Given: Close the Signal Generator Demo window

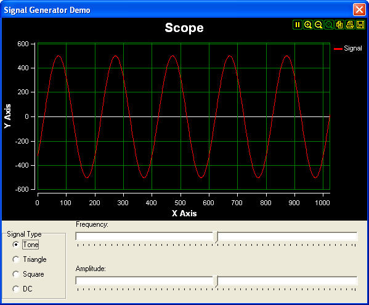Looking at the screenshot, I should point(359,10).
